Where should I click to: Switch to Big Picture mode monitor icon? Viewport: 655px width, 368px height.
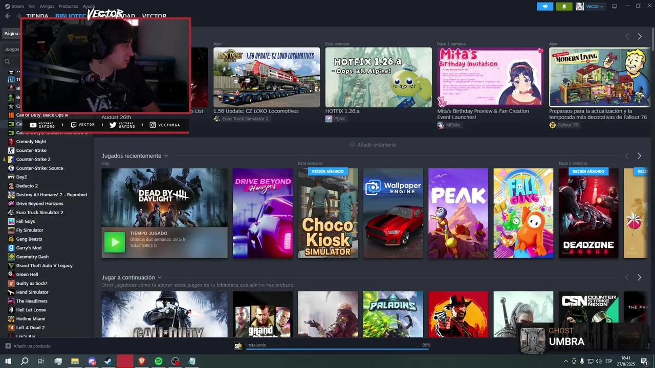615,6
